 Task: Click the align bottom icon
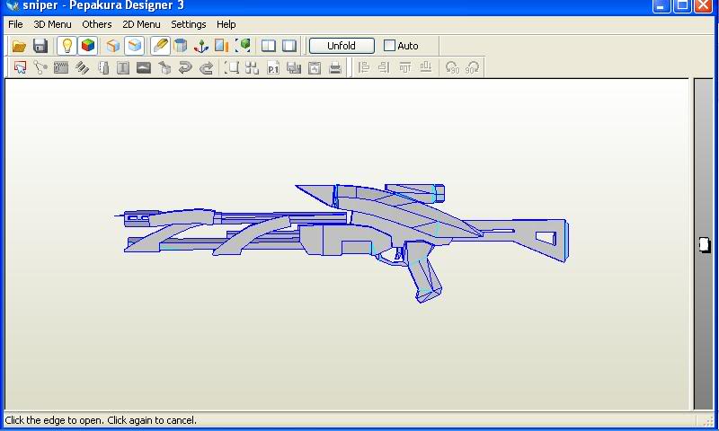[426, 67]
